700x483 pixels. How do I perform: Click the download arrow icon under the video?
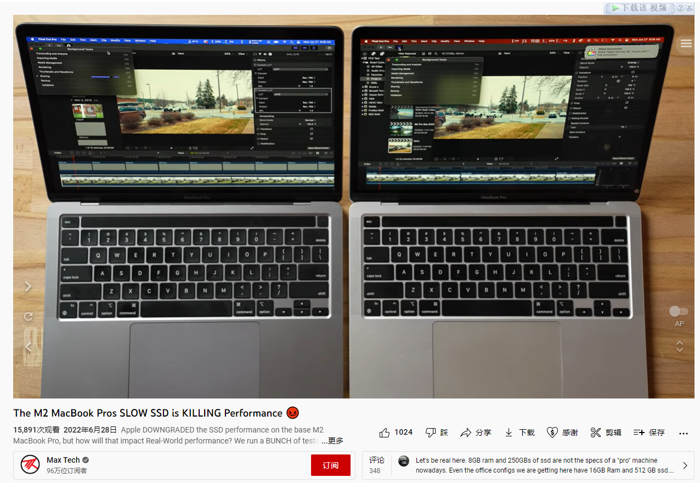pyautogui.click(x=509, y=433)
